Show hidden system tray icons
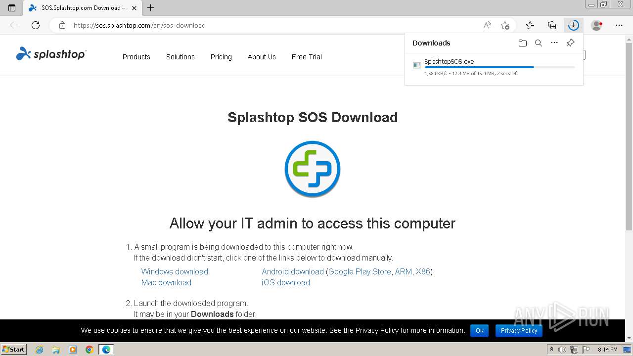Viewport: 633px width, 356px height. (x=551, y=350)
